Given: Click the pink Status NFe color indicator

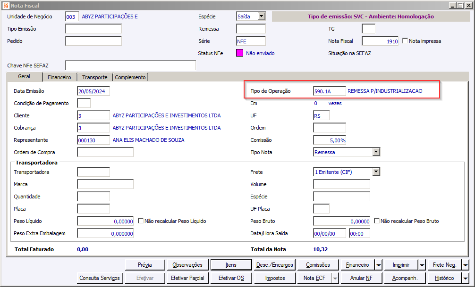Looking at the screenshot, I should (239, 53).
